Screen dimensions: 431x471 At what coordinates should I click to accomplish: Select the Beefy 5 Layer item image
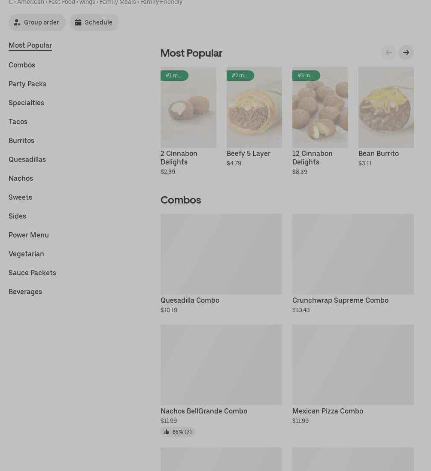pyautogui.click(x=254, y=107)
